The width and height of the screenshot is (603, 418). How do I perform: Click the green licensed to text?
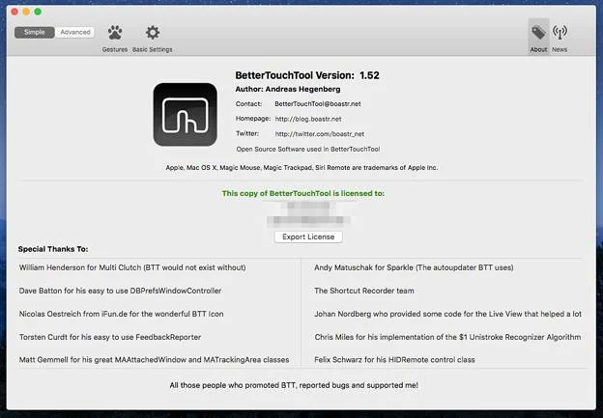[303, 193]
